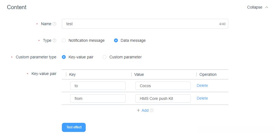The image size is (276, 135).
Task: Click the Name input containing 'test'
Action: point(139,24)
